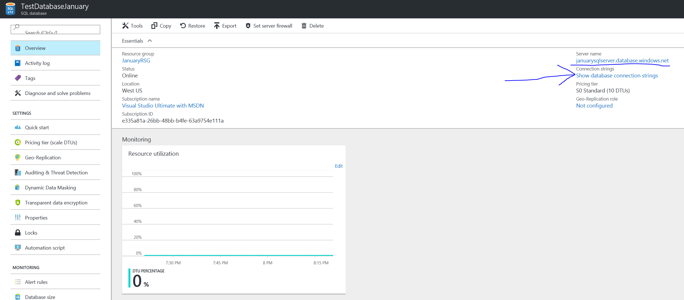Click Restore in the toolbar
The image size is (684, 300).
coord(193,26)
